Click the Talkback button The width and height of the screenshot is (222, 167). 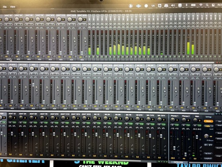pyautogui.click(x=219, y=138)
